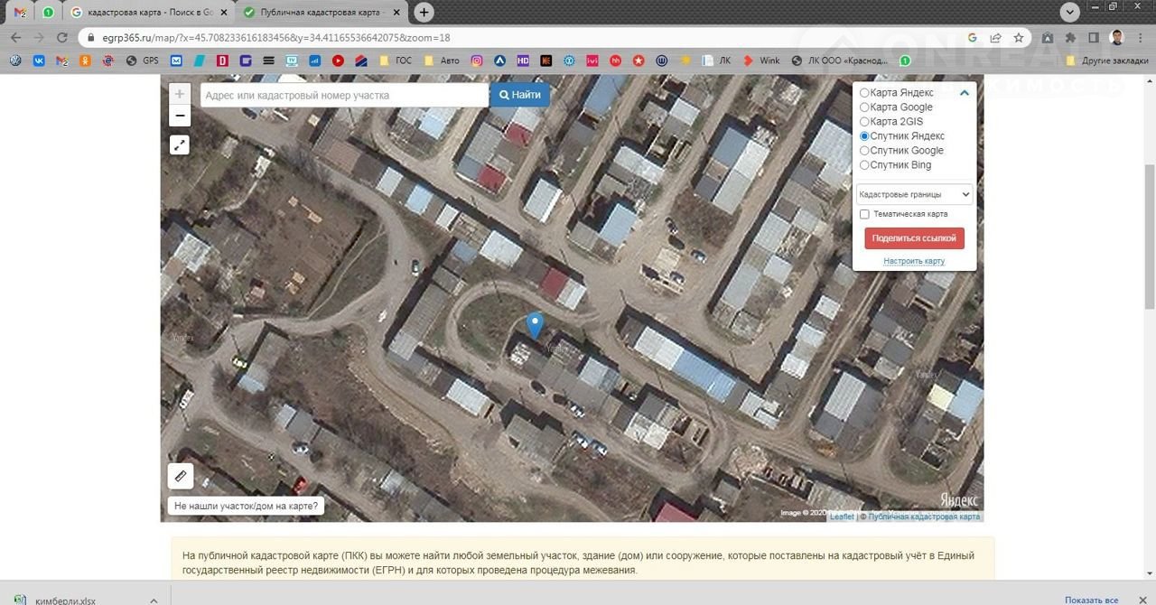Click the address or cadastral number field

pyautogui.click(x=344, y=95)
